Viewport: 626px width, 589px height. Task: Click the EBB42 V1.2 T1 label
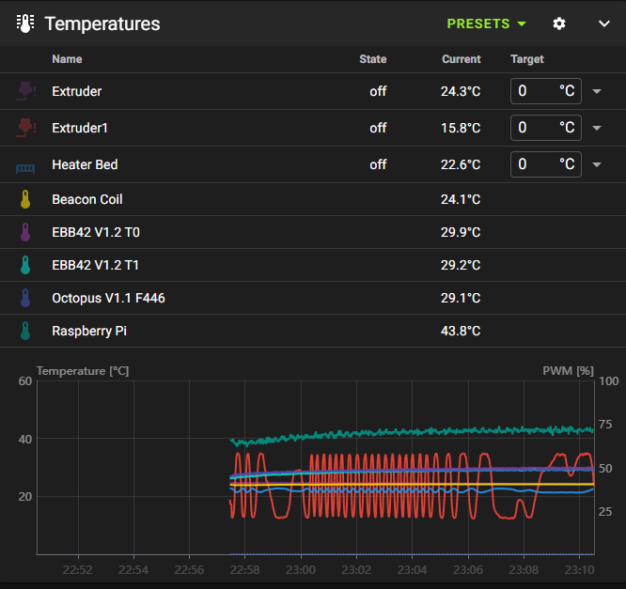click(x=96, y=265)
